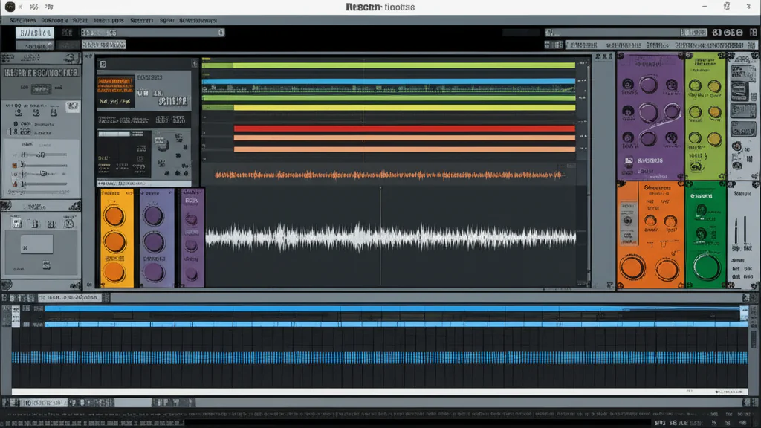This screenshot has height=428, width=761.
Task: Open the fourth menu in the menu bar
Action: click(109, 20)
